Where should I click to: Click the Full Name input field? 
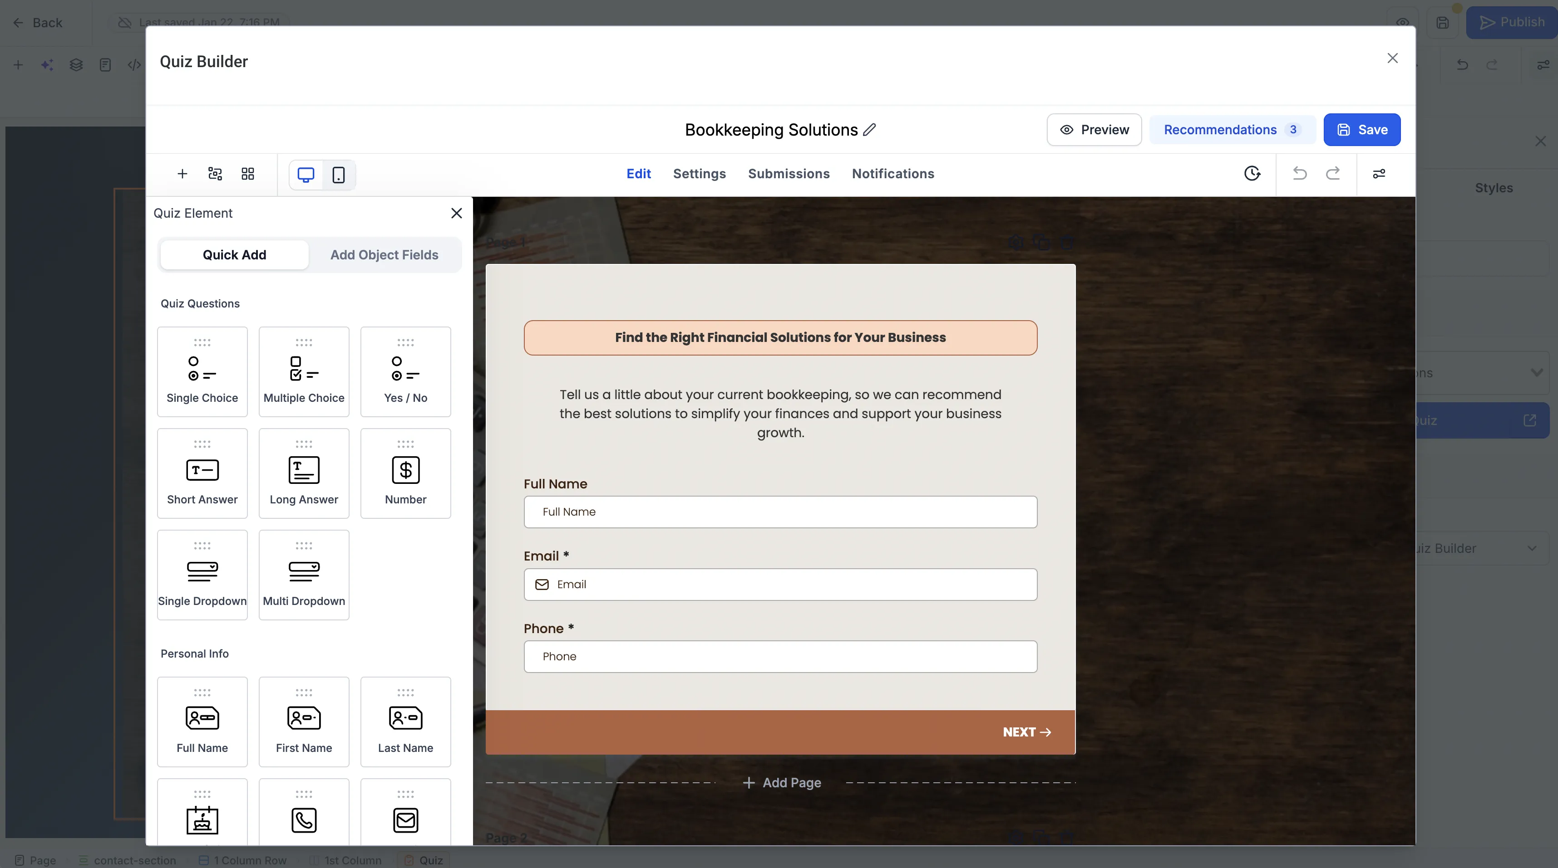(x=780, y=512)
